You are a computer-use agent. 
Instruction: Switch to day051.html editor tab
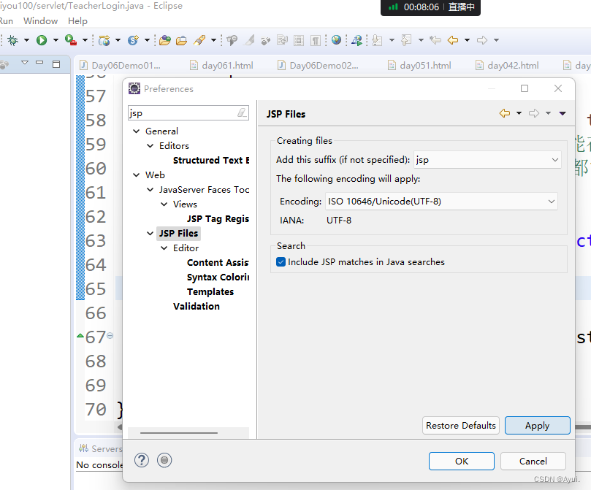tap(419, 66)
